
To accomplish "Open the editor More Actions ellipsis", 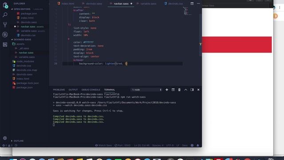I will [198, 4].
